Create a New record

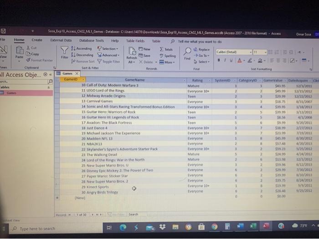pyautogui.click(x=144, y=49)
